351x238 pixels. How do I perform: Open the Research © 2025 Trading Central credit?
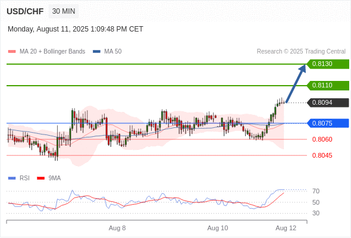coord(301,52)
